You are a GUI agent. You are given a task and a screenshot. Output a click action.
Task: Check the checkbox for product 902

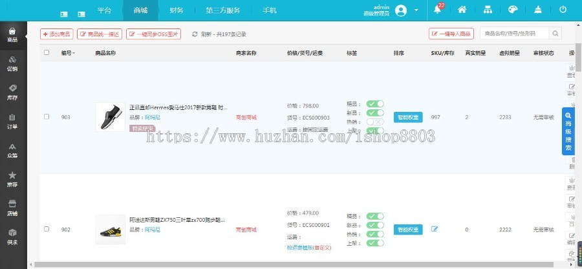[x=47, y=229]
